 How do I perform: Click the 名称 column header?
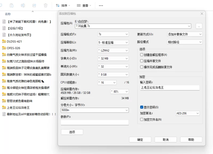click(x=8, y=14)
